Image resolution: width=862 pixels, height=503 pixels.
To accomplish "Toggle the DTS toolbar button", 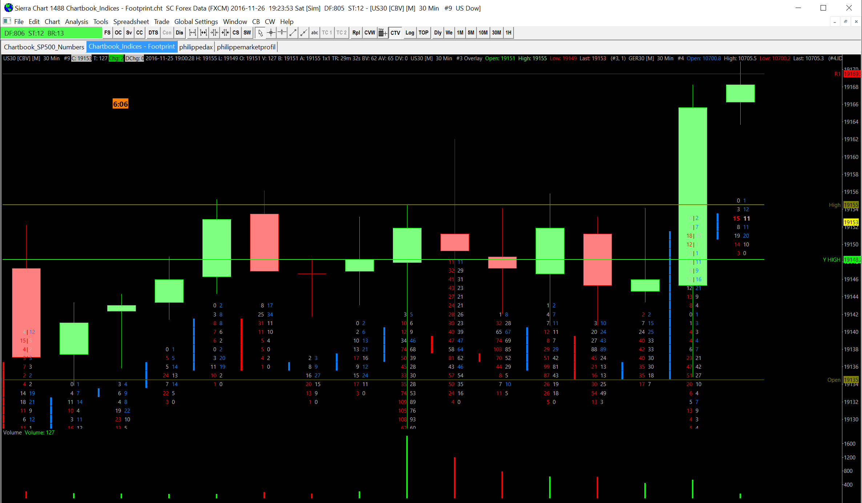I will tap(153, 33).
